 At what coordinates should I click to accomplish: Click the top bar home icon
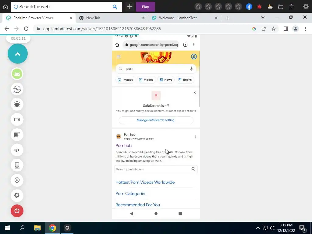(5, 7)
